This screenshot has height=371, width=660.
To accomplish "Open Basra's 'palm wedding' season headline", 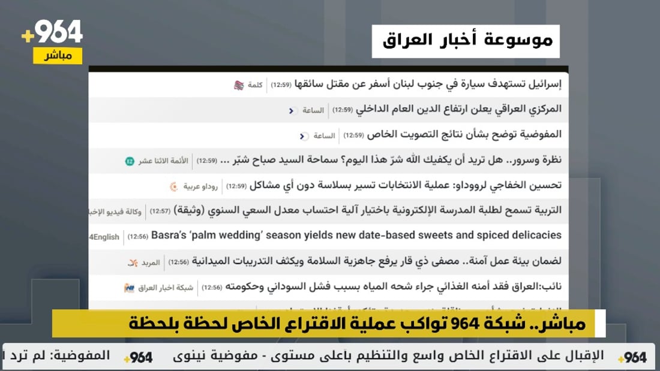I will coord(356,235).
